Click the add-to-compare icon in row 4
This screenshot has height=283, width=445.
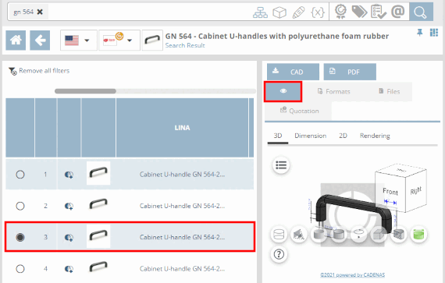point(69,269)
